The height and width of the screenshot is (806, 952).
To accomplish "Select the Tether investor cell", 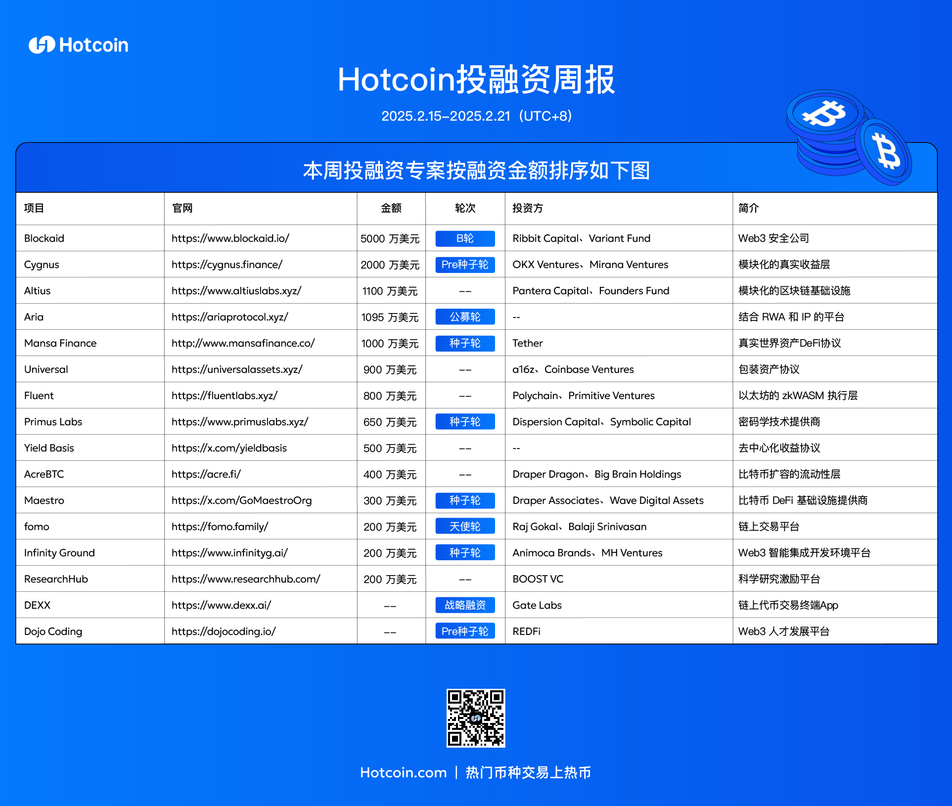I will pyautogui.click(x=528, y=343).
